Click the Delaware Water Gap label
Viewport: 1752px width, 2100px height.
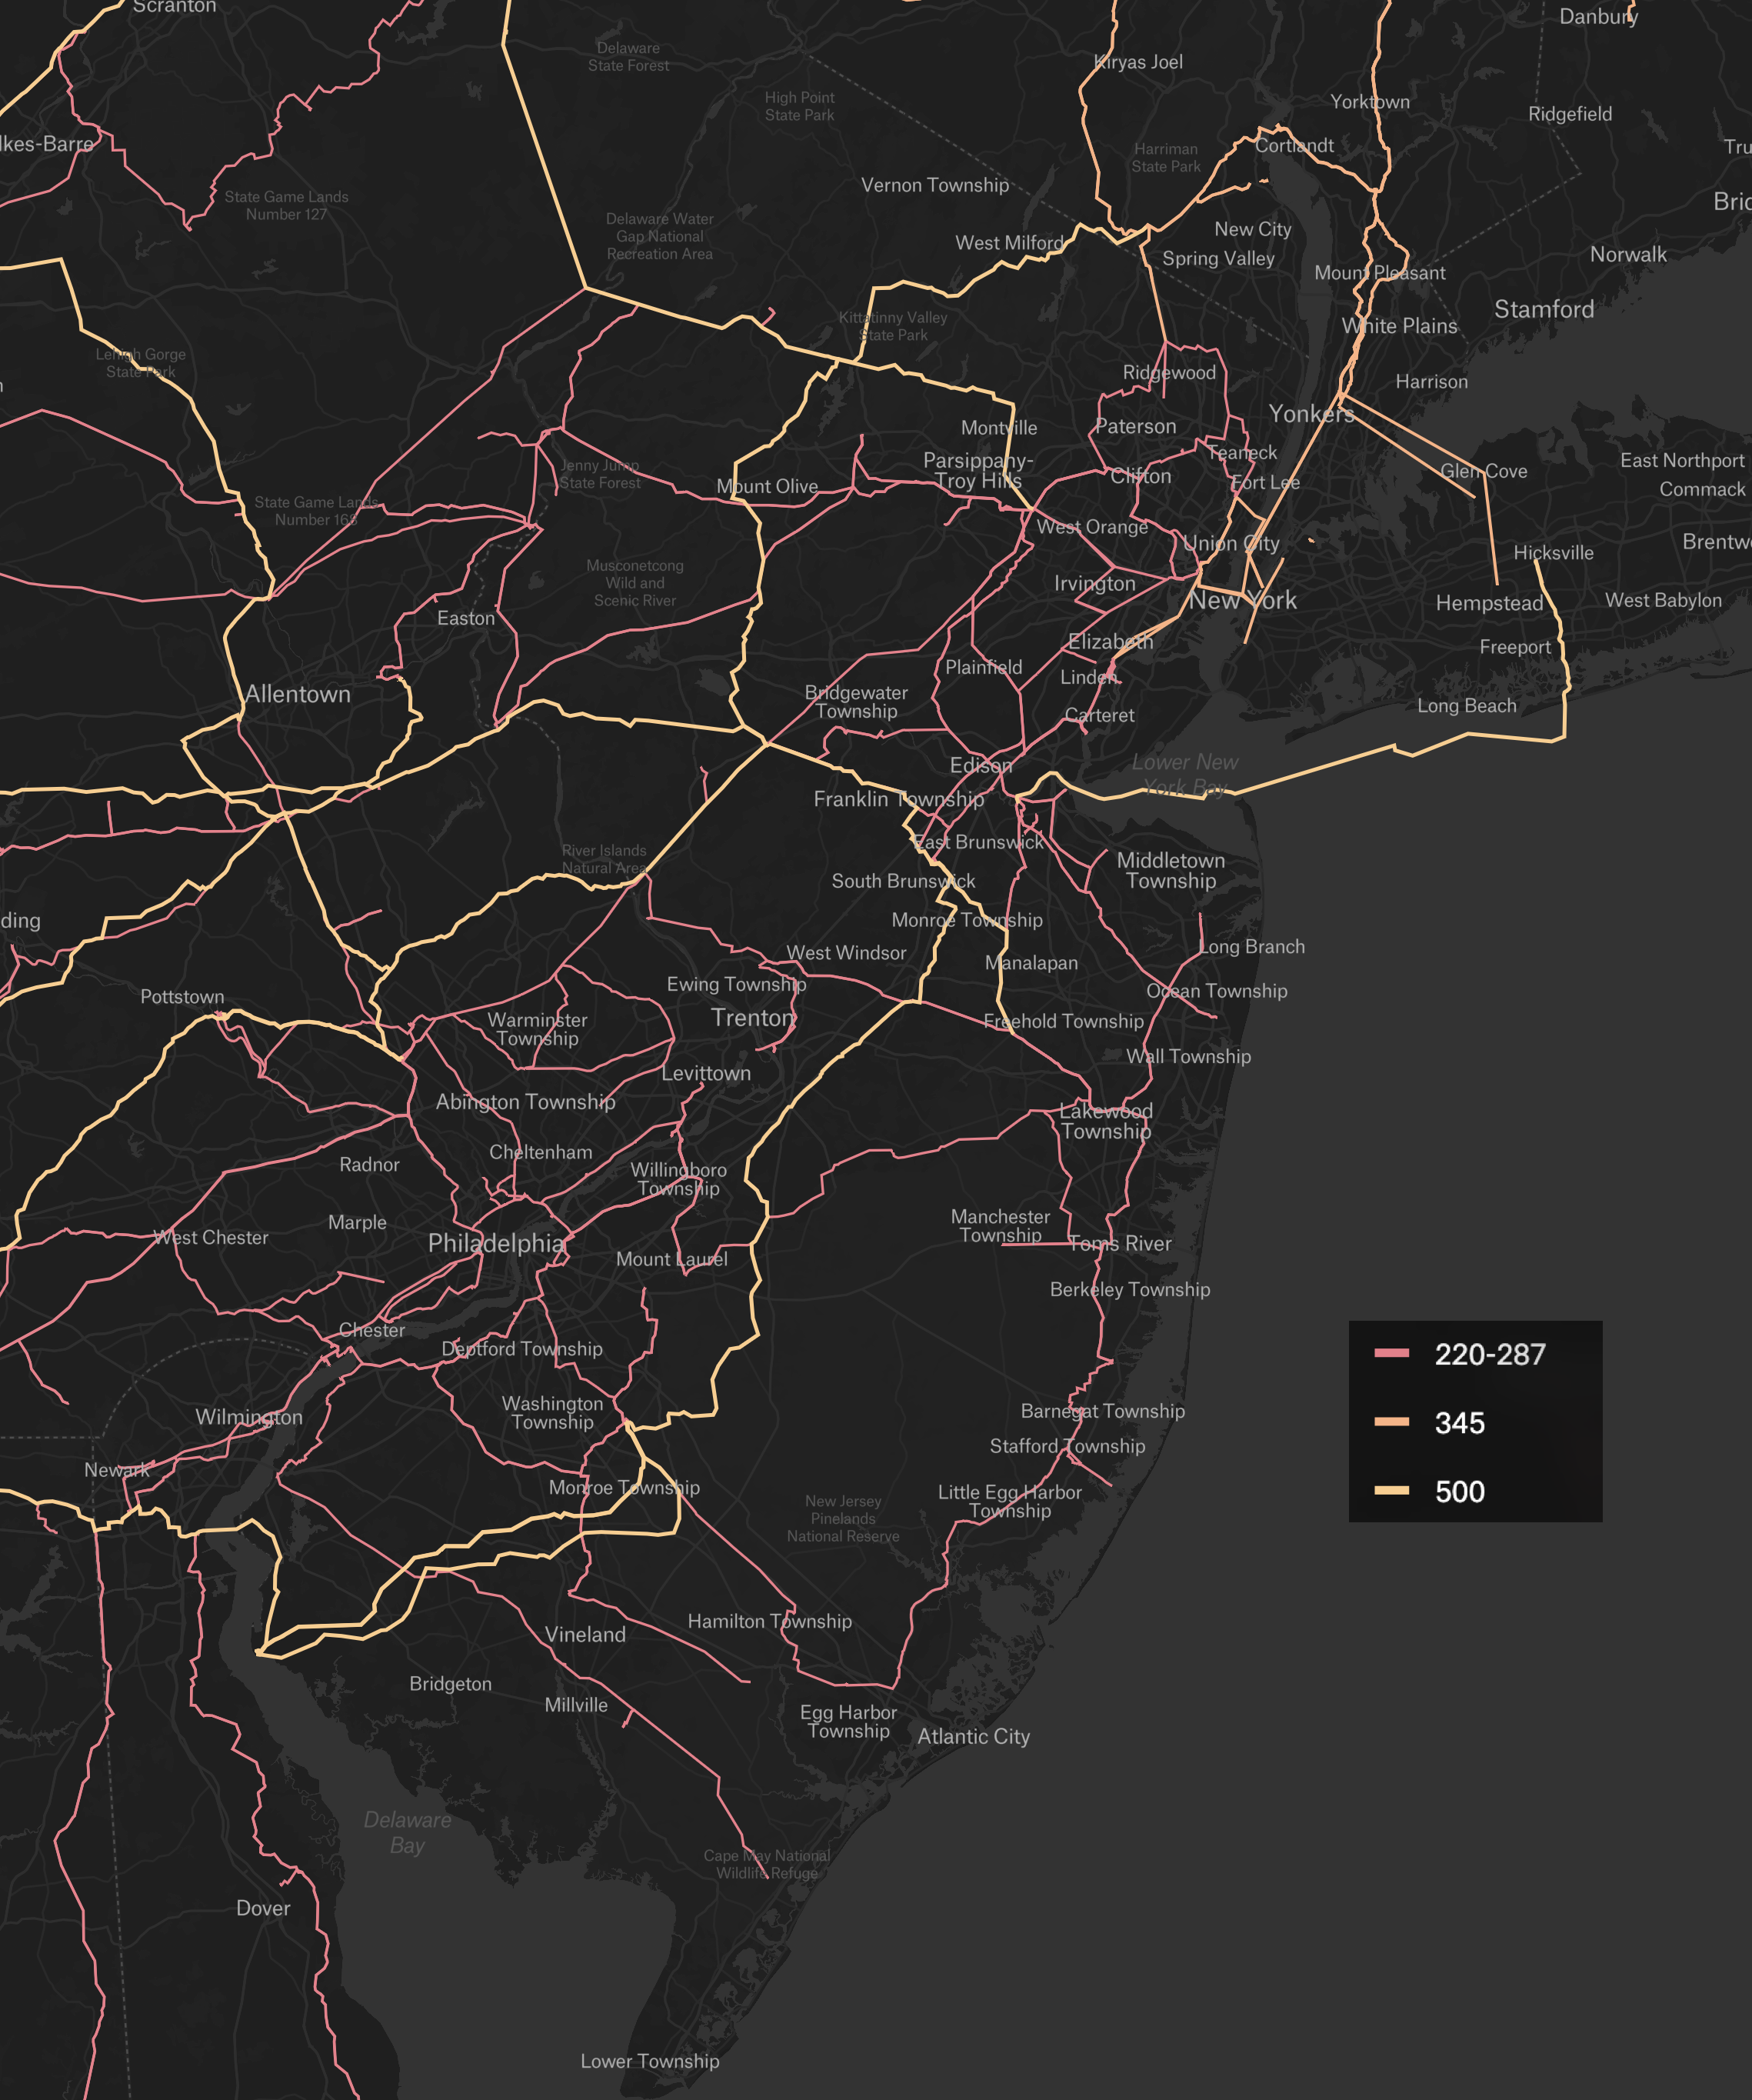[659, 236]
